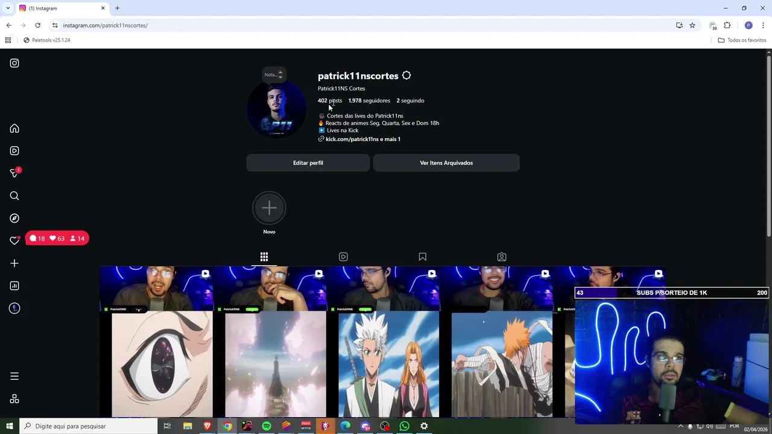Screen dimensions: 772x434
Task: Close the Instagram browser tab
Action: [x=103, y=8]
